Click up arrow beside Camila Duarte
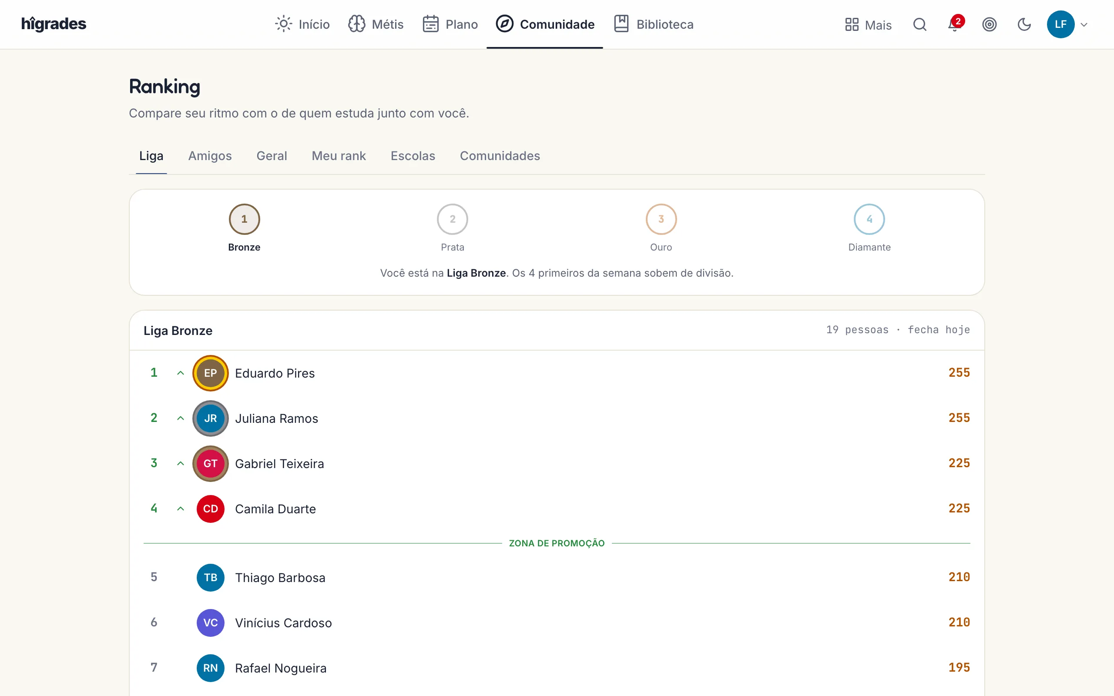This screenshot has width=1114, height=696. pyautogui.click(x=181, y=509)
